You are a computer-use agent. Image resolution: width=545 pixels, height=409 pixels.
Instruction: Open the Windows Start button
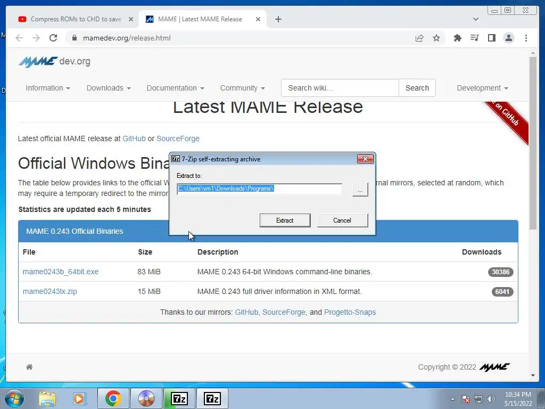point(14,398)
